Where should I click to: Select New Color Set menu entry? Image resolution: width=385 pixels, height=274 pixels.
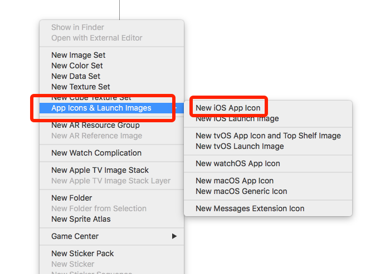[x=112, y=66]
